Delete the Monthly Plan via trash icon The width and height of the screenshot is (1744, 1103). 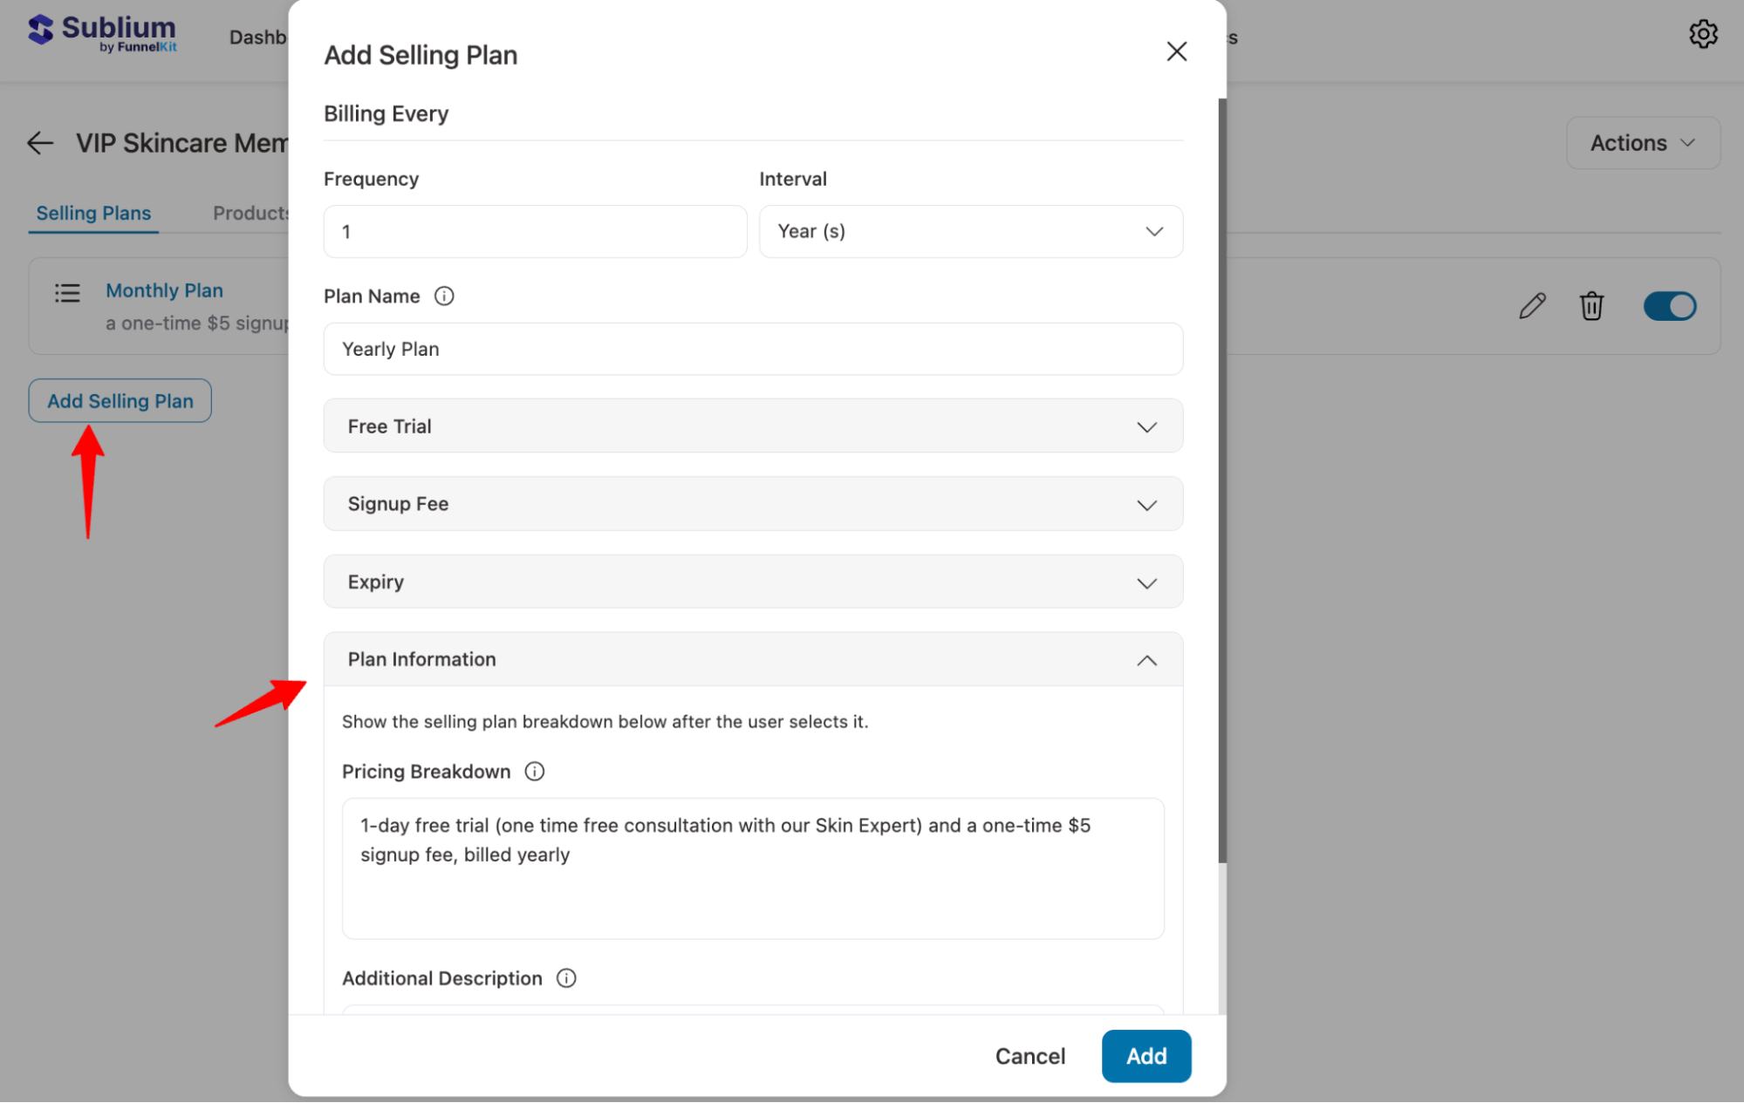click(1591, 305)
